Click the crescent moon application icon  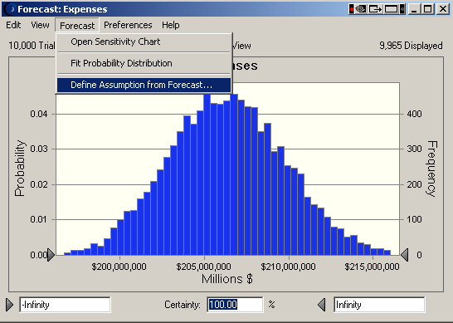coord(11,9)
